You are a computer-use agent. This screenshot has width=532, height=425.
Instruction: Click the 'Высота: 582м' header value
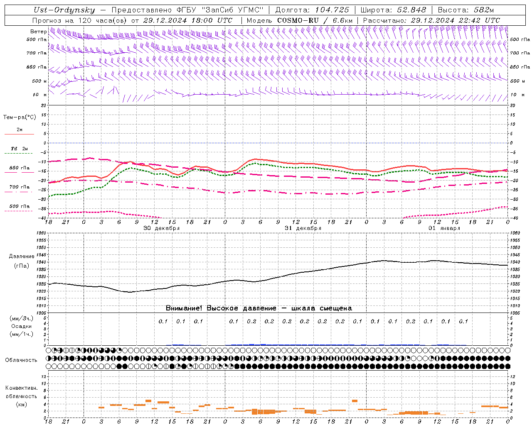point(466,10)
